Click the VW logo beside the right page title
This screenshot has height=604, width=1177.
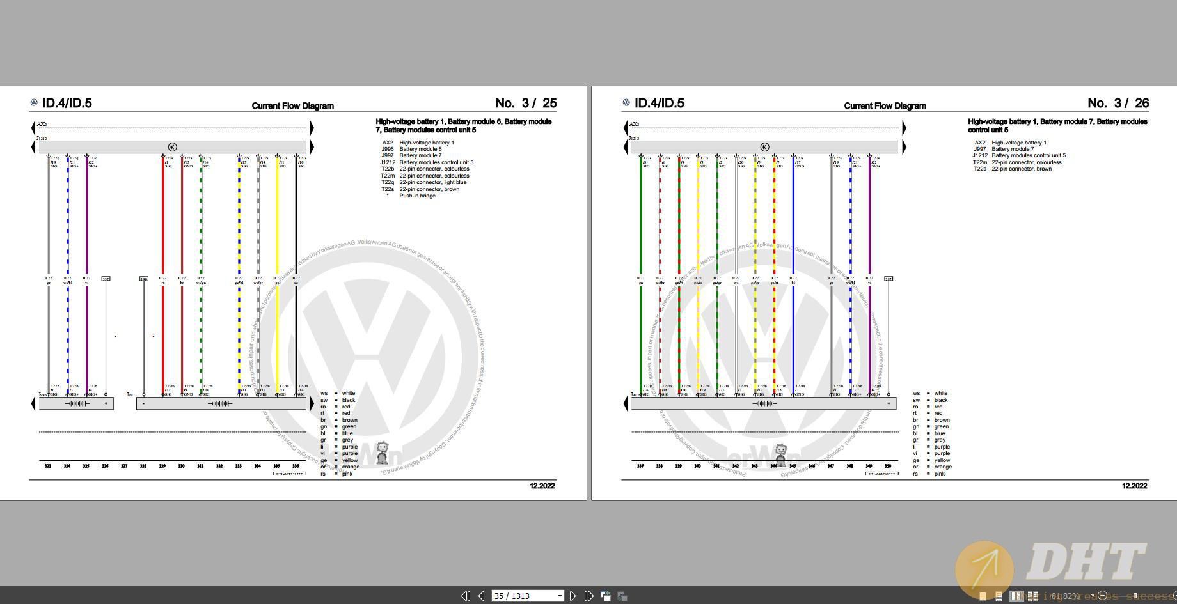pos(626,102)
